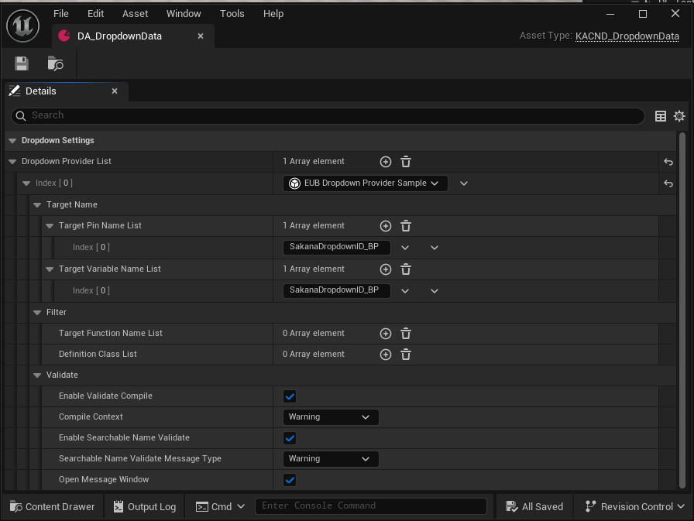Uncheck the Open Message Window option
Viewport: 694px width, 521px height.
[x=290, y=480]
